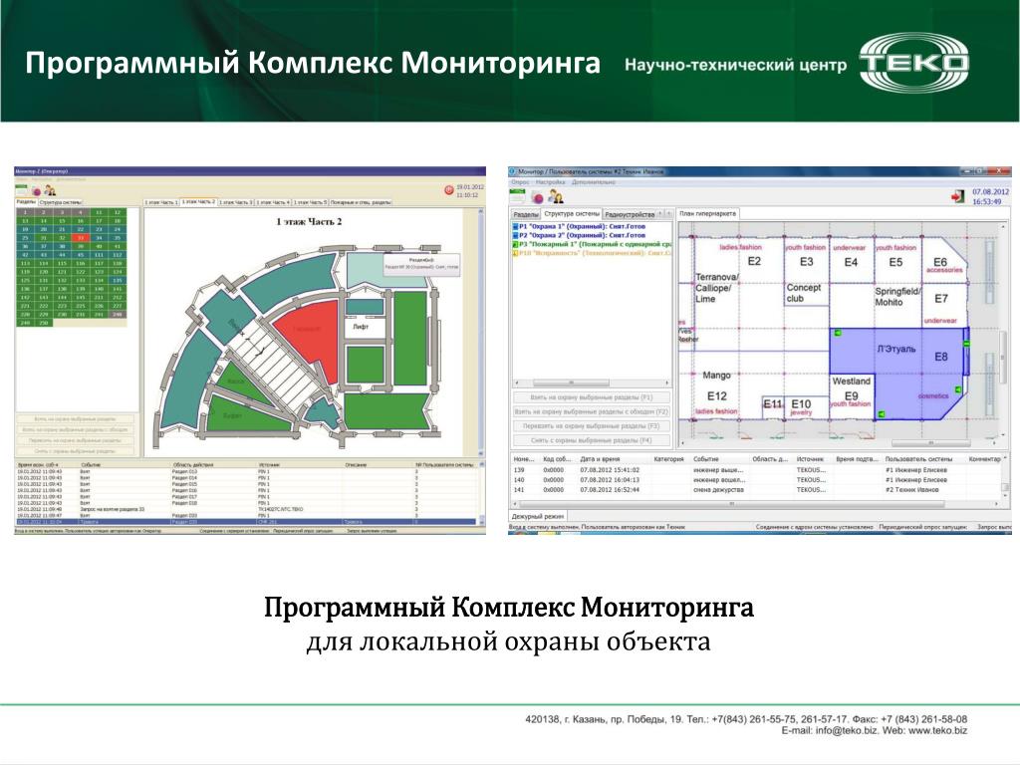Click Снять с охраны выбранные разделы (F4) button
This screenshot has height=765, width=1020.
tap(592, 440)
